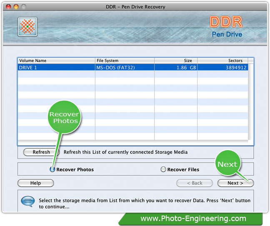Image resolution: width=270 pixels, height=226 pixels.
Task: Click the speech bubble info icon
Action: 27,201
